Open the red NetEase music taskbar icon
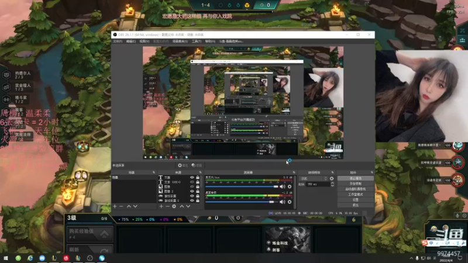Screen dimensions: 468x263 tap(66, 258)
